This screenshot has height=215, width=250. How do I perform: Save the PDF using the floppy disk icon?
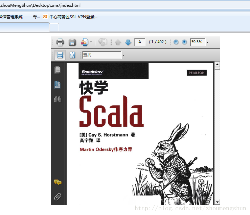click(x=72, y=42)
